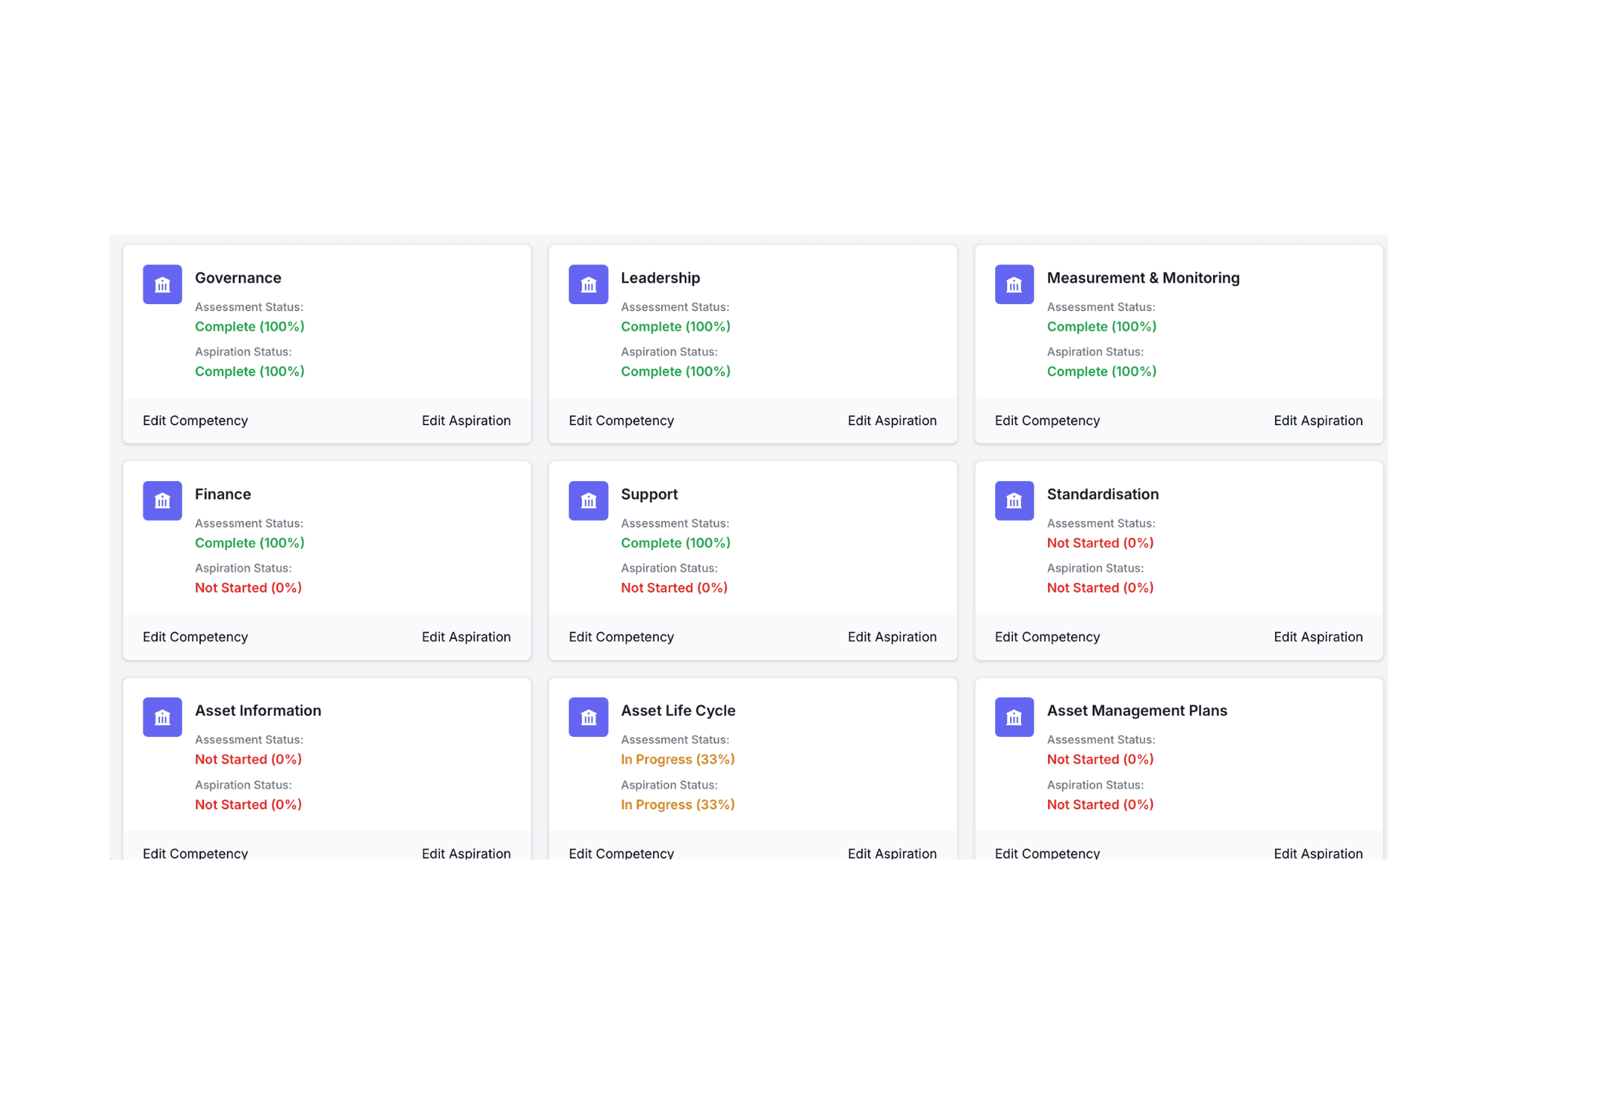Click the Standardisation category icon
The image size is (1624, 1094).
[1014, 501]
